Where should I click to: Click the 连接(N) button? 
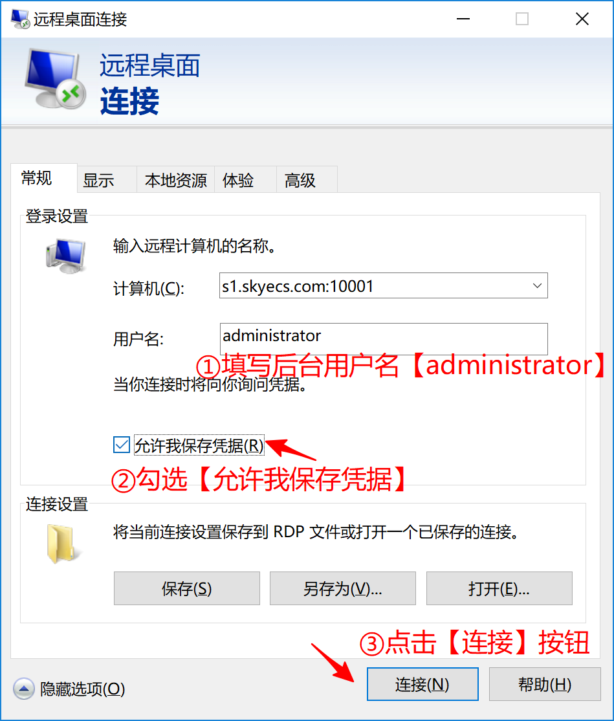pyautogui.click(x=422, y=684)
